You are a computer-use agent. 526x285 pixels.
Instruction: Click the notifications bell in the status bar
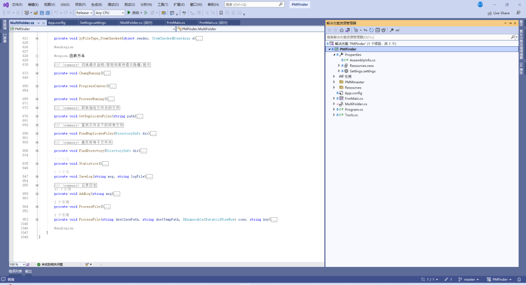coord(519,279)
